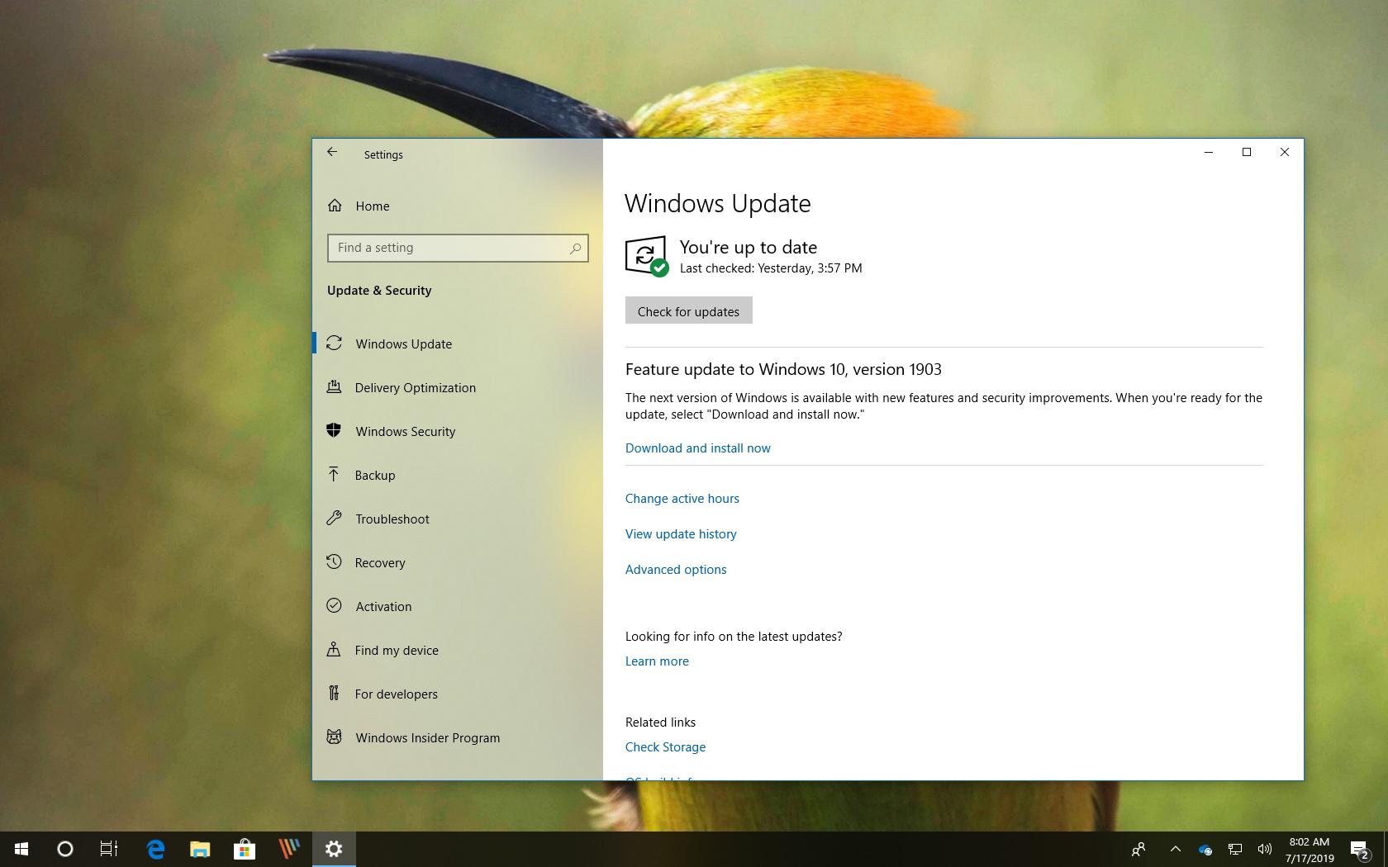Open Cortana search circle on taskbar
The height and width of the screenshot is (867, 1388).
coord(65,849)
